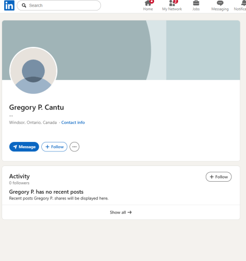Viewport: 246px width, 261px height.
Task: Open the Jobs briefcase icon
Action: [196, 3]
